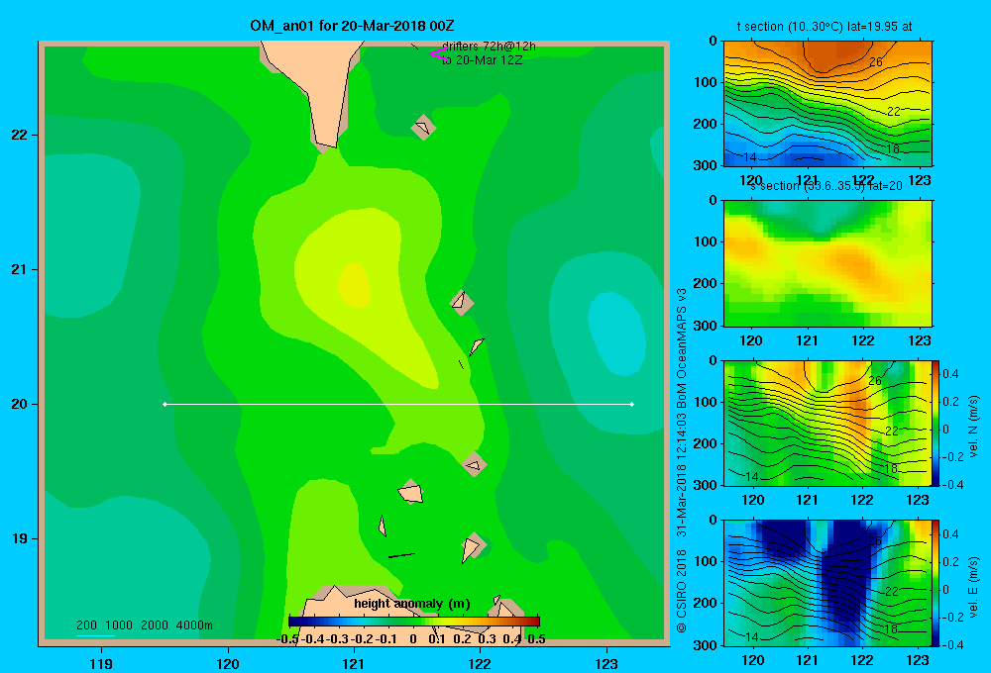This screenshot has width=991, height=673.
Task: Click the longitude 121 label below main map
Action: (x=354, y=663)
